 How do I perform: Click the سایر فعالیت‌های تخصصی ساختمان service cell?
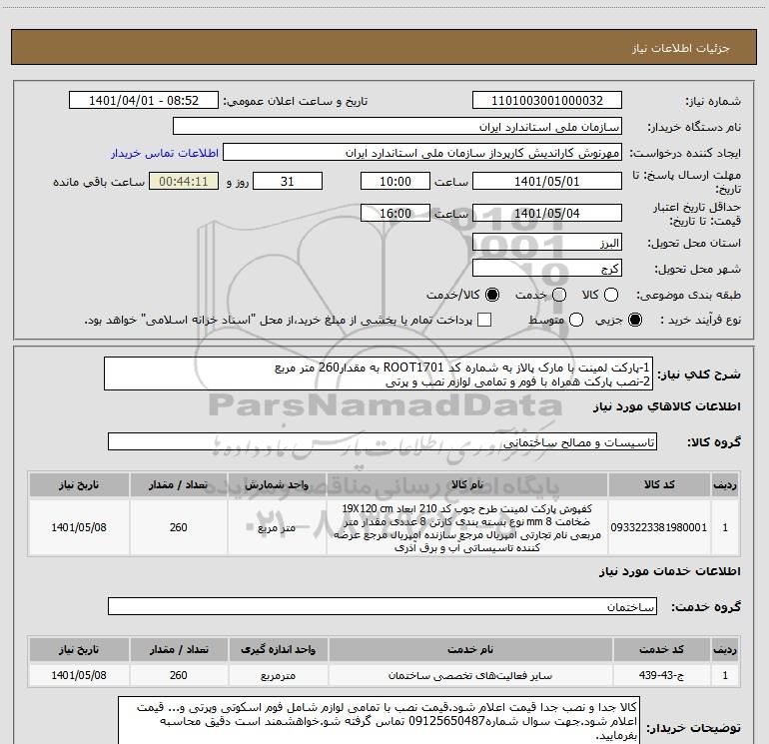click(469, 675)
